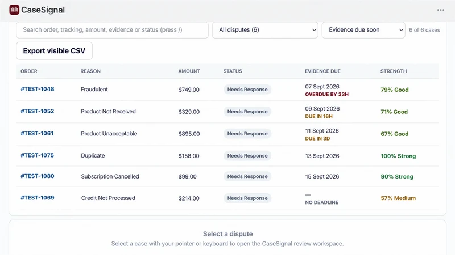Open order #TEST-1075 link
This screenshot has width=455, height=255.
[x=37, y=155]
